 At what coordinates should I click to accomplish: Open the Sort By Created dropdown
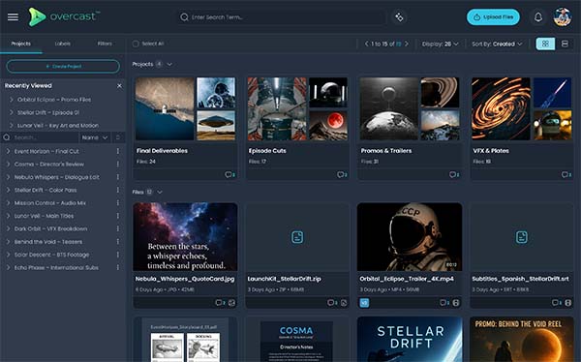[497, 44]
